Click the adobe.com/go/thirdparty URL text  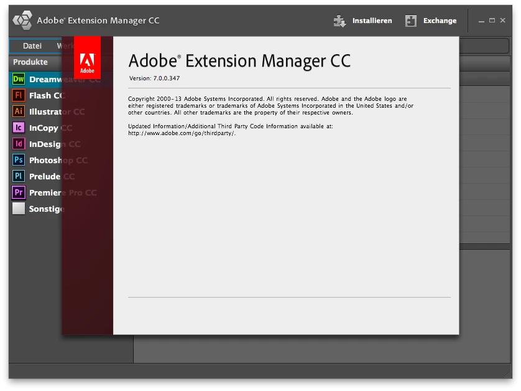[182, 133]
